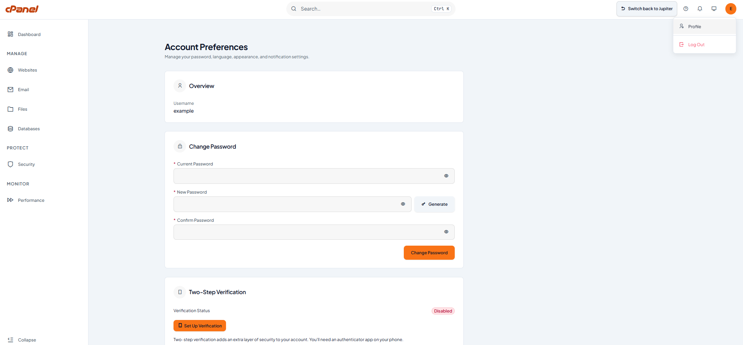Click the username value 'example'
Image resolution: width=743 pixels, height=345 pixels.
click(184, 111)
